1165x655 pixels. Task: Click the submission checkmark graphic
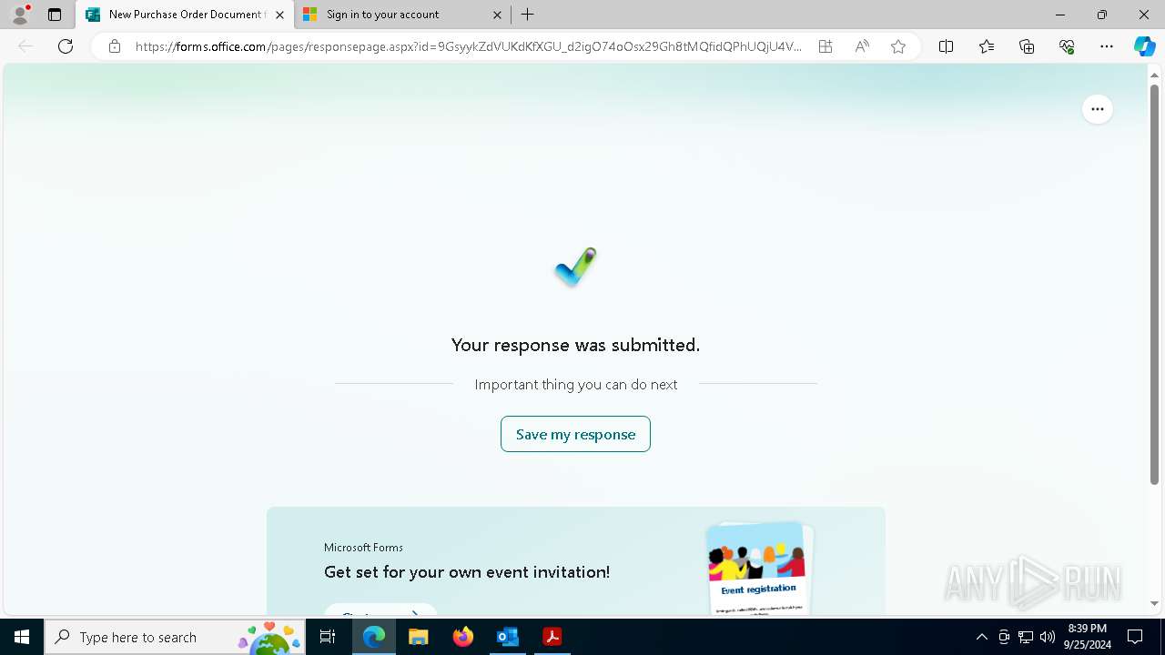(x=575, y=267)
